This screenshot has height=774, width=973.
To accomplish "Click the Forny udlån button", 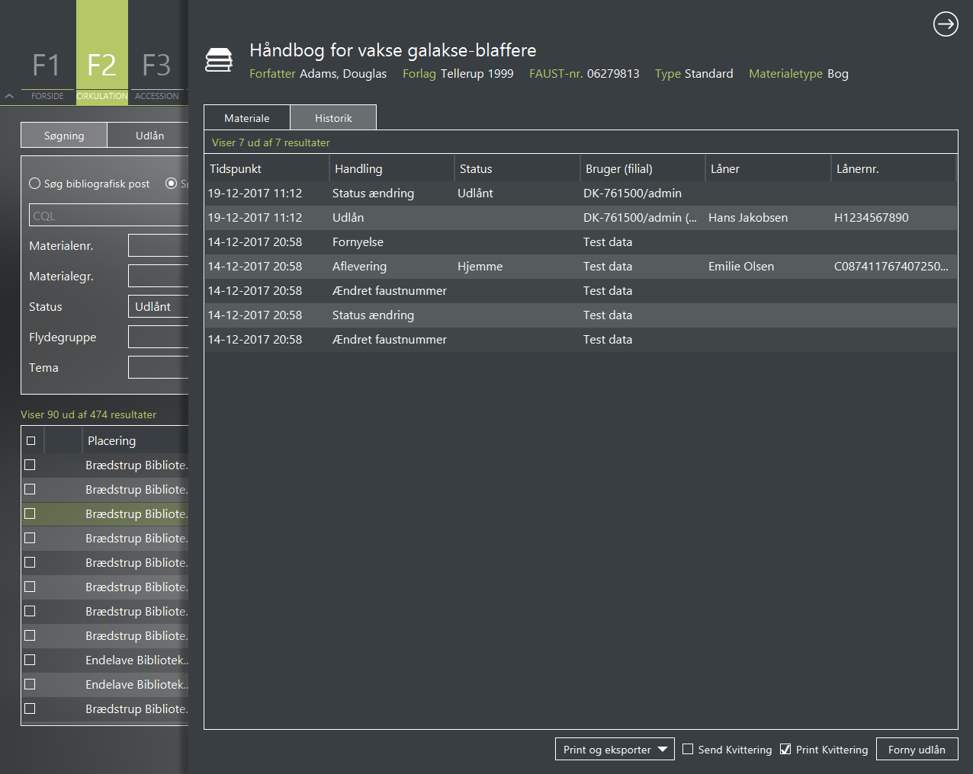I will coord(917,749).
